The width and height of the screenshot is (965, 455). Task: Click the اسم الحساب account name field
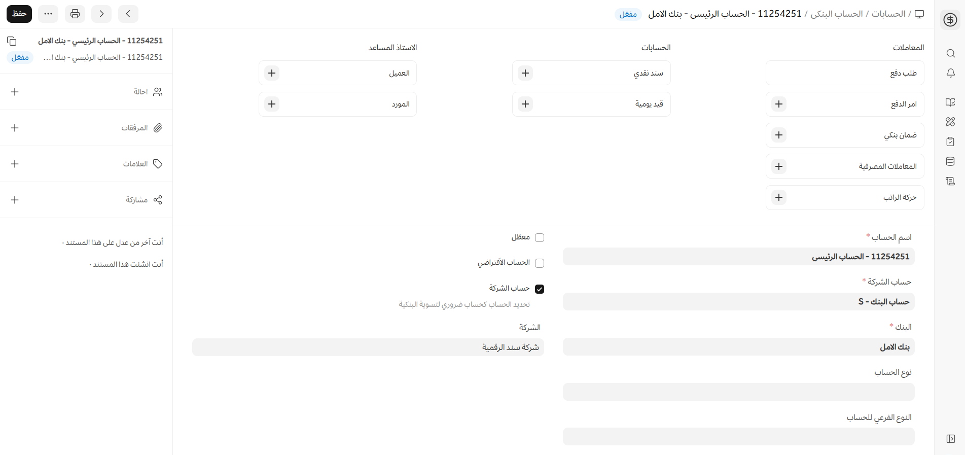point(738,257)
